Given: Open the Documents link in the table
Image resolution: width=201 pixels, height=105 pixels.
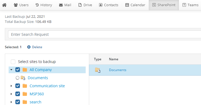Looking at the screenshot, I should pyautogui.click(x=118, y=70).
